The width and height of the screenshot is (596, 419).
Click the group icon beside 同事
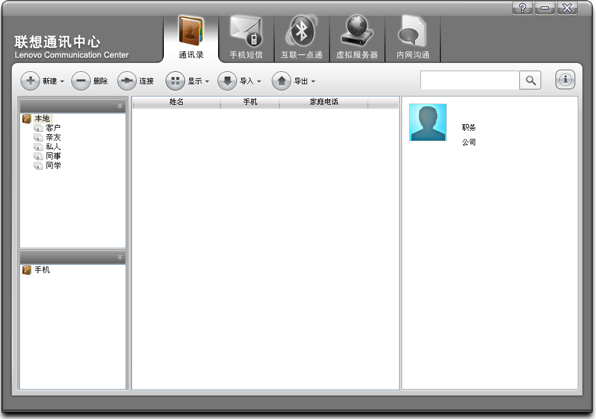[x=38, y=156]
